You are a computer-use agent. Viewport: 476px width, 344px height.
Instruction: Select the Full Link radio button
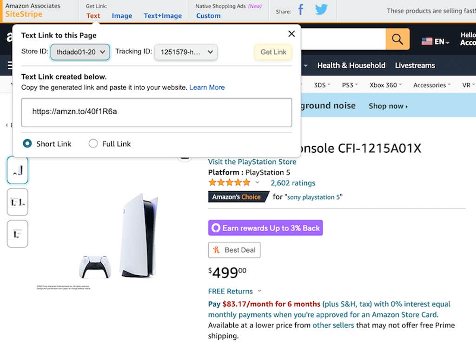click(93, 143)
